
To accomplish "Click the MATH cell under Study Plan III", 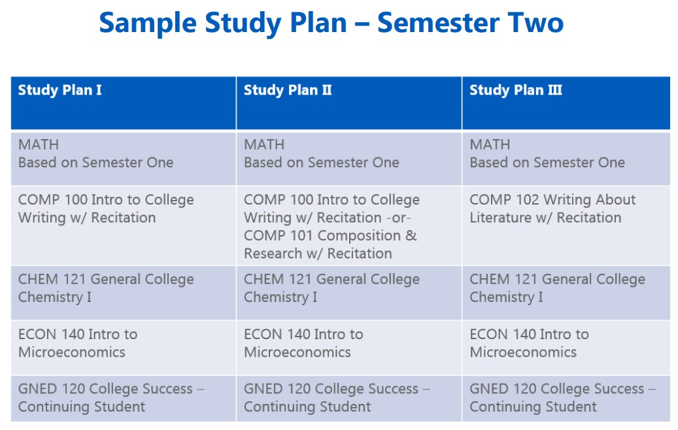I will 547,154.
